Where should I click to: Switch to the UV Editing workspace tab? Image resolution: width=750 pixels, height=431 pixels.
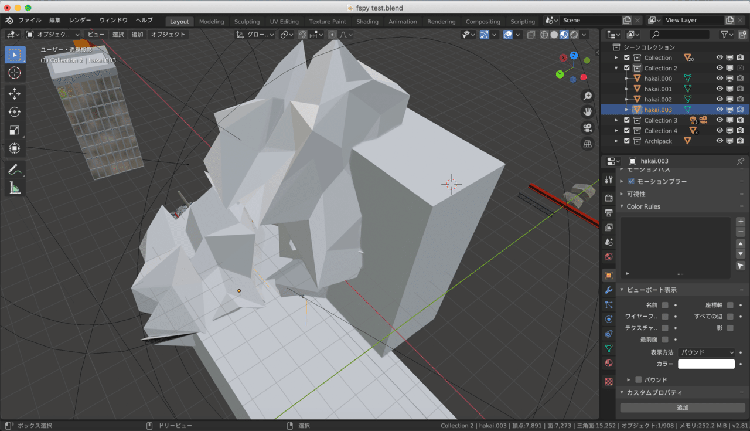pos(284,22)
